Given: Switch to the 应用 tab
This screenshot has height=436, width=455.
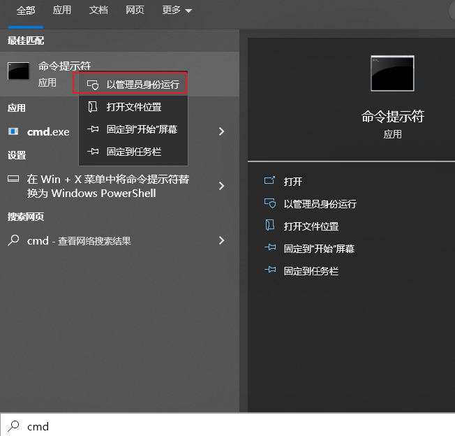Looking at the screenshot, I should (62, 10).
